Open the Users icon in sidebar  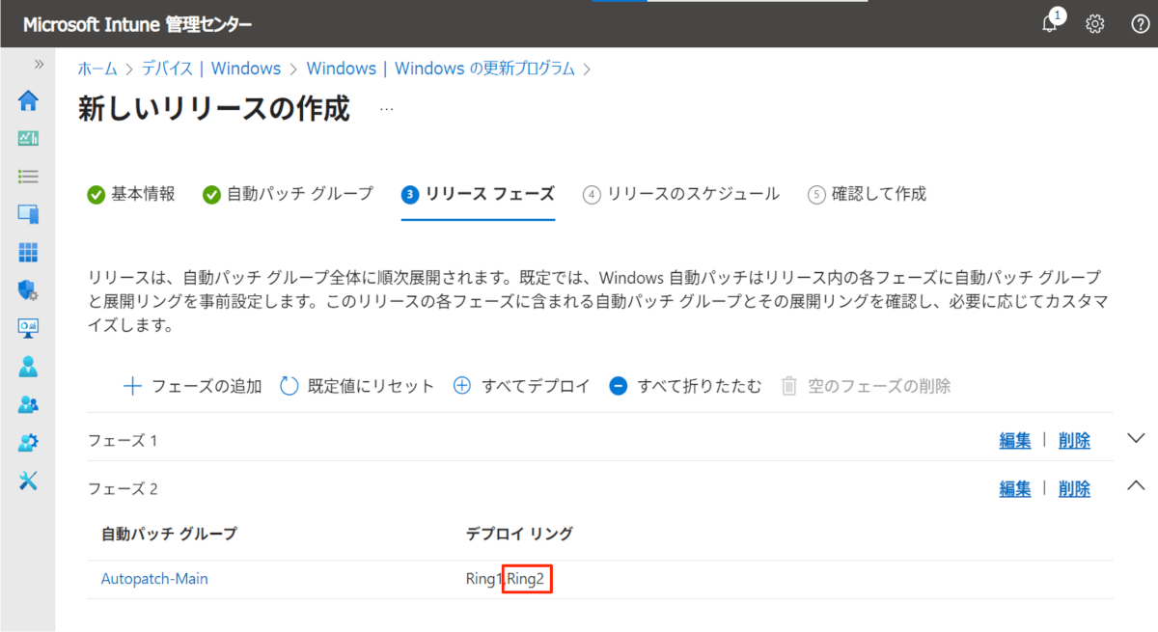28,367
